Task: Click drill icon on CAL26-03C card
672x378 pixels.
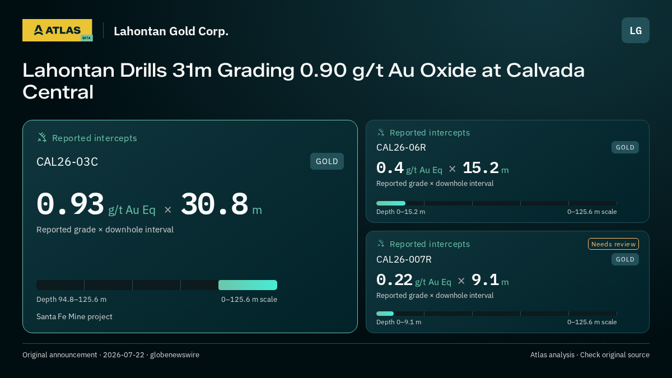Action: coord(42,137)
